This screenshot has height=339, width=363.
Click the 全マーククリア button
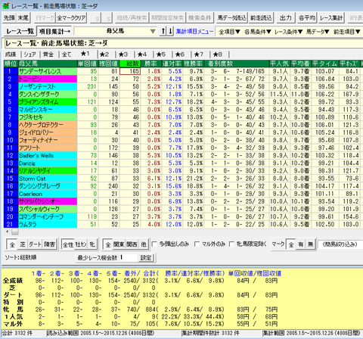[71, 18]
